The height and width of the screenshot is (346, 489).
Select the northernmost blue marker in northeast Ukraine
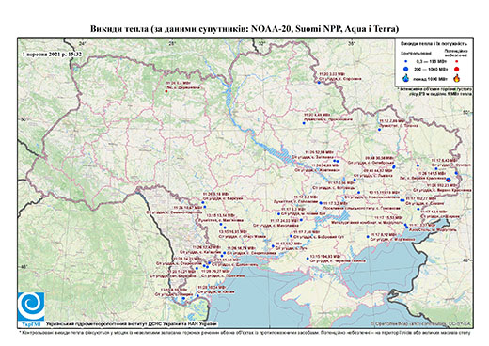click(319, 83)
